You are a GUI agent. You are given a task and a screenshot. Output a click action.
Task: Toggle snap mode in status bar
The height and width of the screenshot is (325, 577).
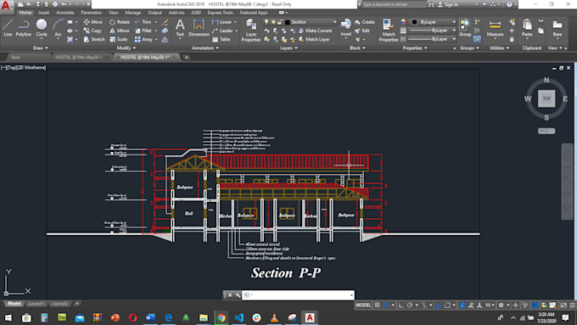(385, 305)
